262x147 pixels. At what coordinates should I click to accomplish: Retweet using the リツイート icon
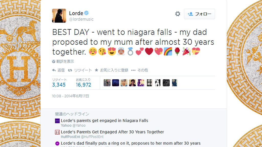[x=70, y=70]
